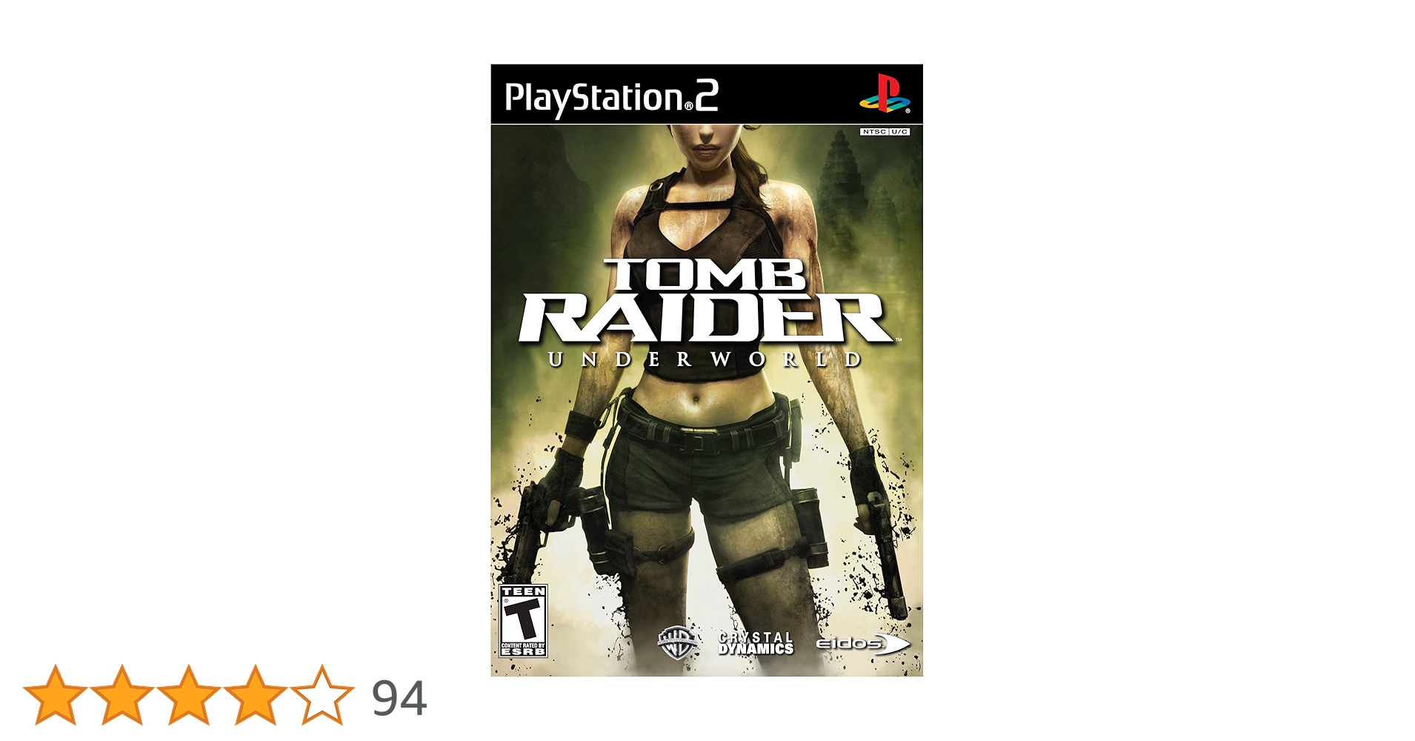Click the third filled rating star
Viewport: 1415px width, 741px height.
click(x=188, y=695)
